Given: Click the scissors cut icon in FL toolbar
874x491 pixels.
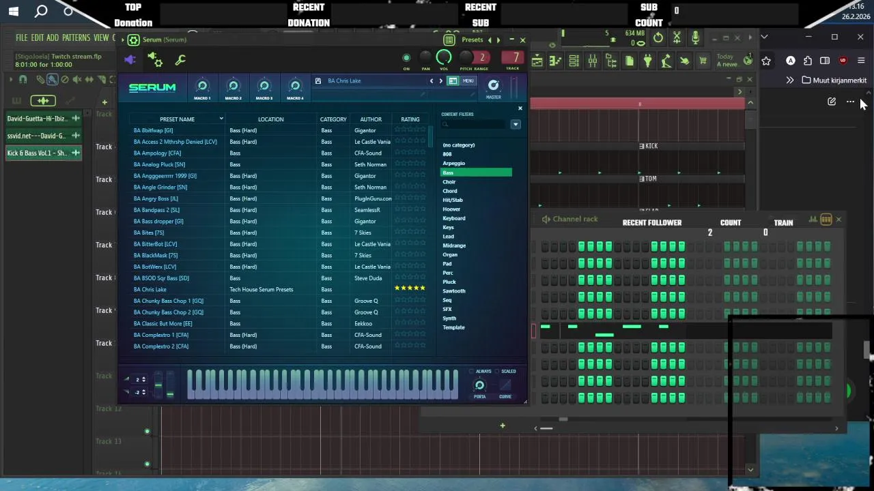Looking at the screenshot, I should 677,38.
